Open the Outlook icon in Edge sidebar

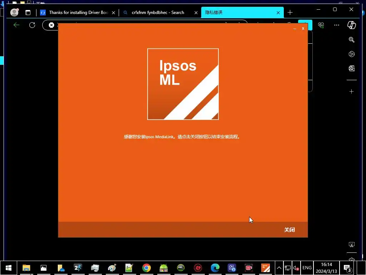[352, 68]
